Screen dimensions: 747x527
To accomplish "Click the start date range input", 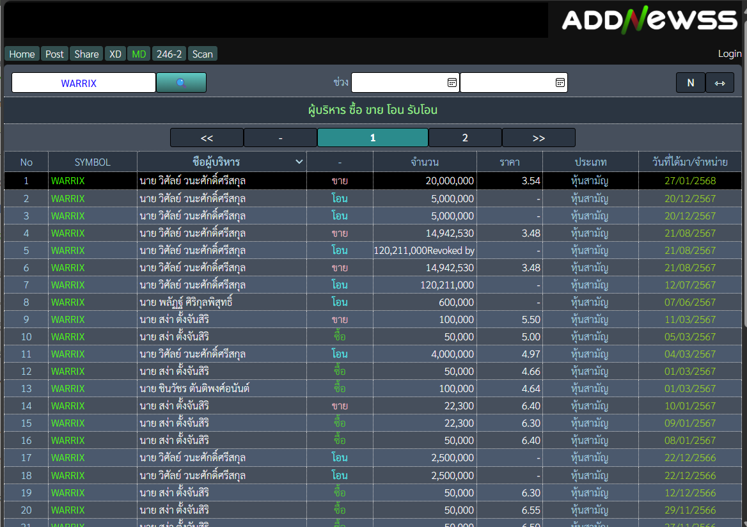I will point(405,83).
